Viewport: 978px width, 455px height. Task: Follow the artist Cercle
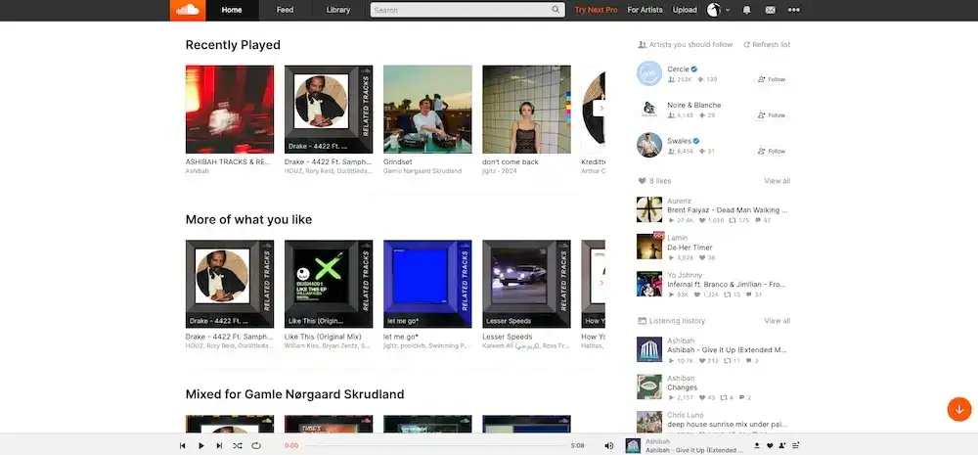tap(772, 79)
